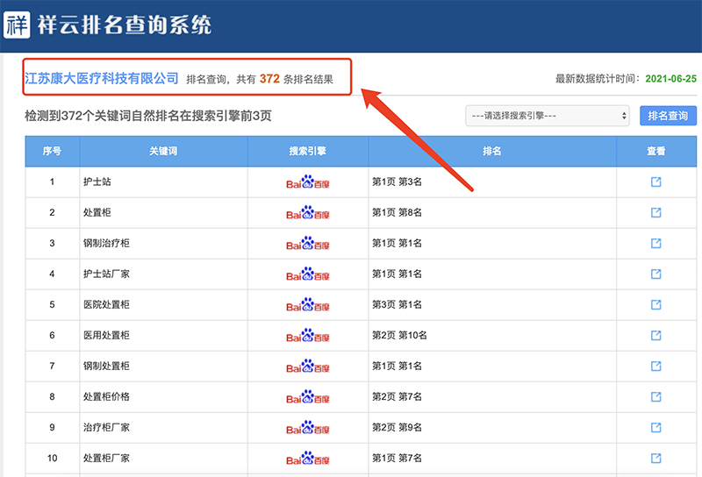Open view icon for 处置柜厂家 row
The image size is (702, 477).
click(655, 459)
